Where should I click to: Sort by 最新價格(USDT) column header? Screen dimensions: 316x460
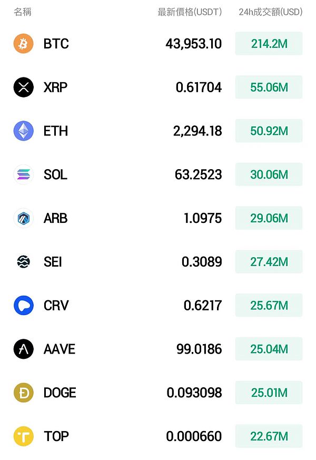click(x=190, y=12)
